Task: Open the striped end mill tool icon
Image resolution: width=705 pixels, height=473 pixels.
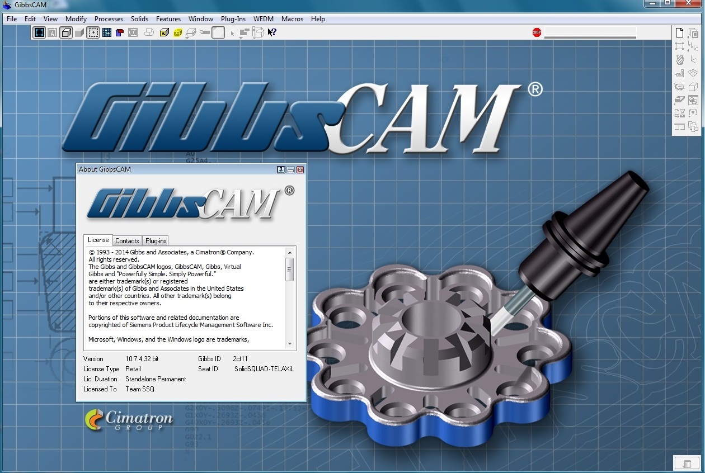Action: (x=679, y=60)
